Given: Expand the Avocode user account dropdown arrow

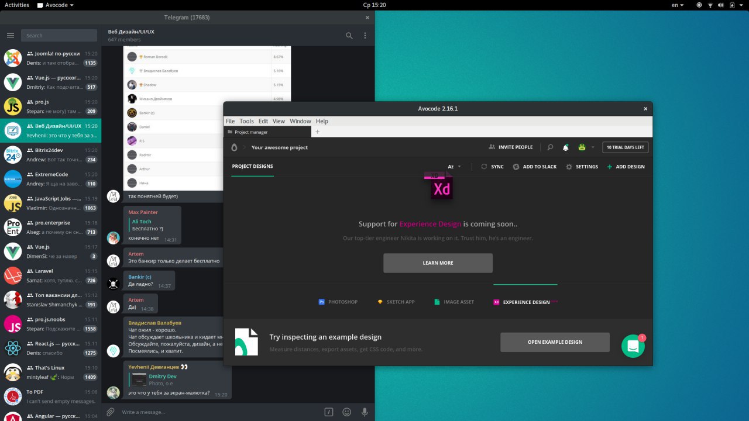Looking at the screenshot, I should [593, 147].
